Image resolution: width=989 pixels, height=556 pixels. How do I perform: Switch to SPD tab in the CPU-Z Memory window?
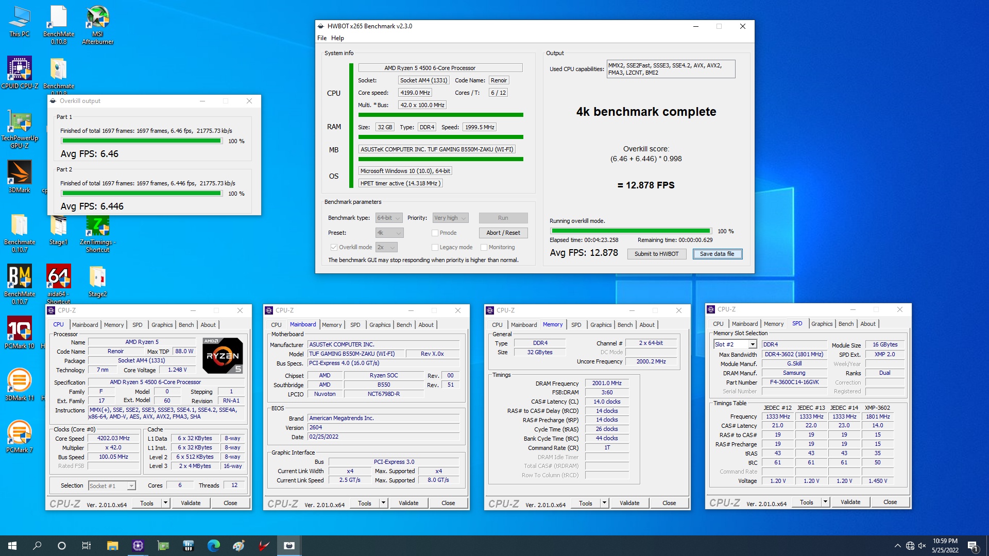576,325
